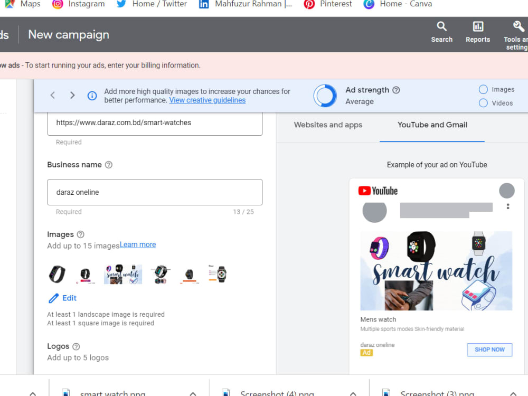
Task: Go to previous suggestion with left chevron
Action: (x=52, y=95)
